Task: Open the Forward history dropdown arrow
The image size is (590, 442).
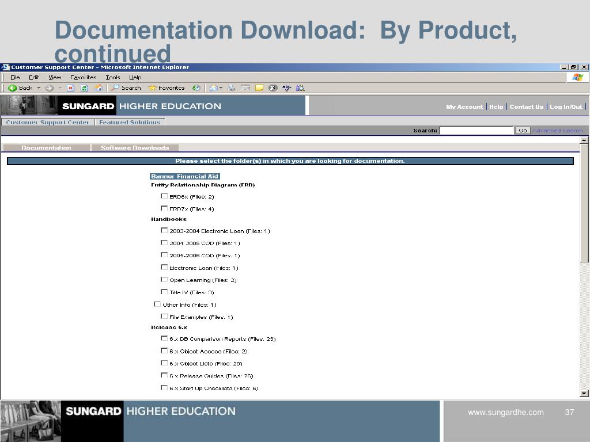Action: 60,88
